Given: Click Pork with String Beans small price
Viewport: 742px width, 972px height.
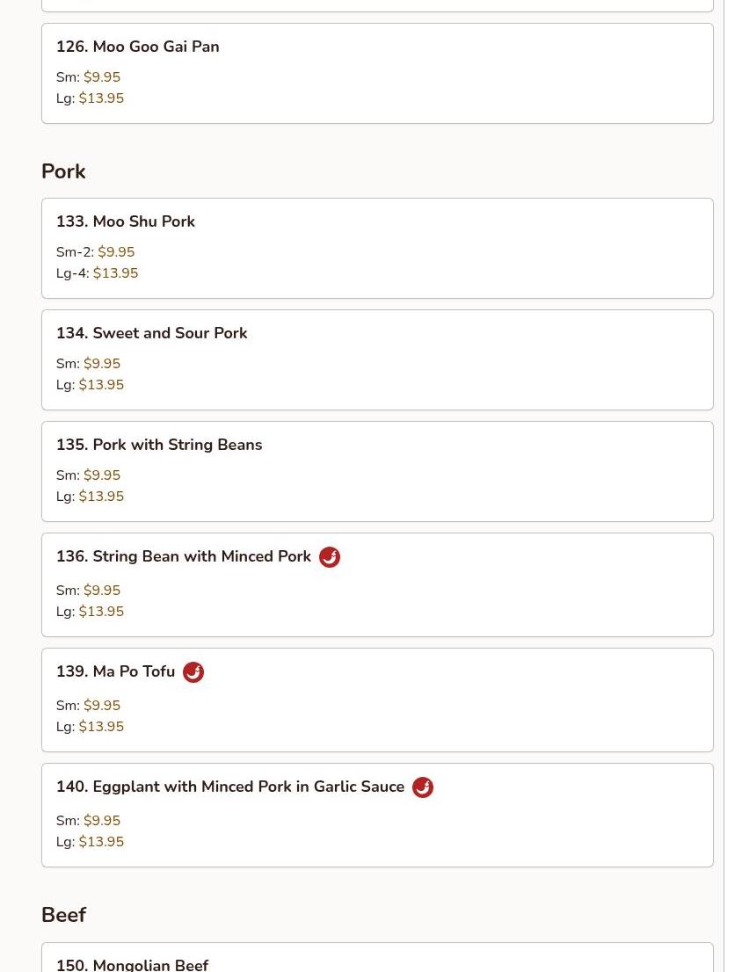Looking at the screenshot, I should tap(102, 475).
